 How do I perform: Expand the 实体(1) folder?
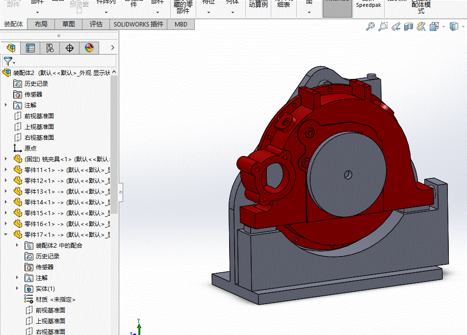point(17,288)
